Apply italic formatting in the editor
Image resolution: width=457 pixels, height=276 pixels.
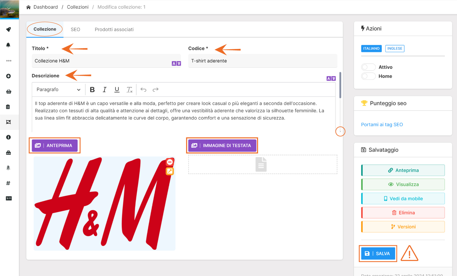tap(105, 90)
